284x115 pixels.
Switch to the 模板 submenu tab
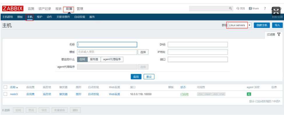coord(20,17)
